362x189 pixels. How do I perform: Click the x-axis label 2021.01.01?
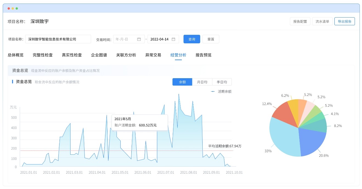(29, 173)
